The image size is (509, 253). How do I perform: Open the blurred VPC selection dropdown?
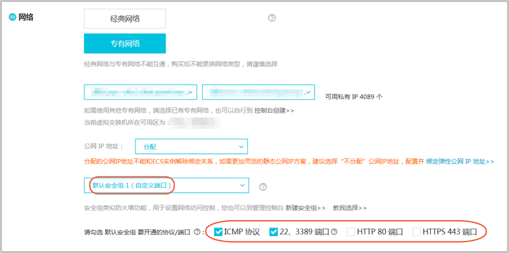[140, 92]
